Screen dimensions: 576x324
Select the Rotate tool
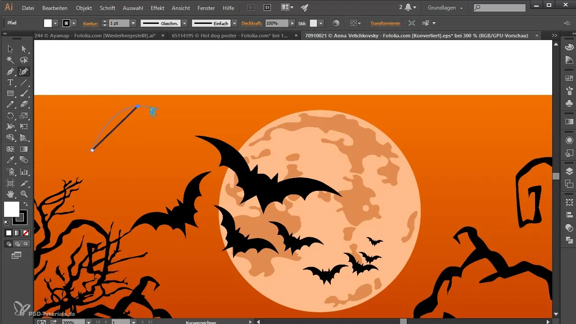click(10, 116)
